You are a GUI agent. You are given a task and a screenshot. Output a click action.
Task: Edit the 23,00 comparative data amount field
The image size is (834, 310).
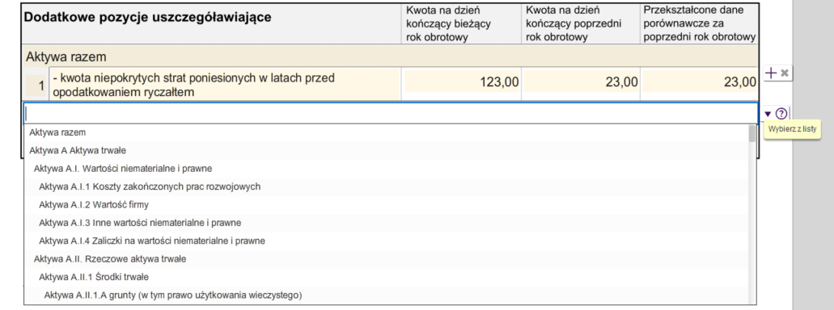pyautogui.click(x=700, y=82)
